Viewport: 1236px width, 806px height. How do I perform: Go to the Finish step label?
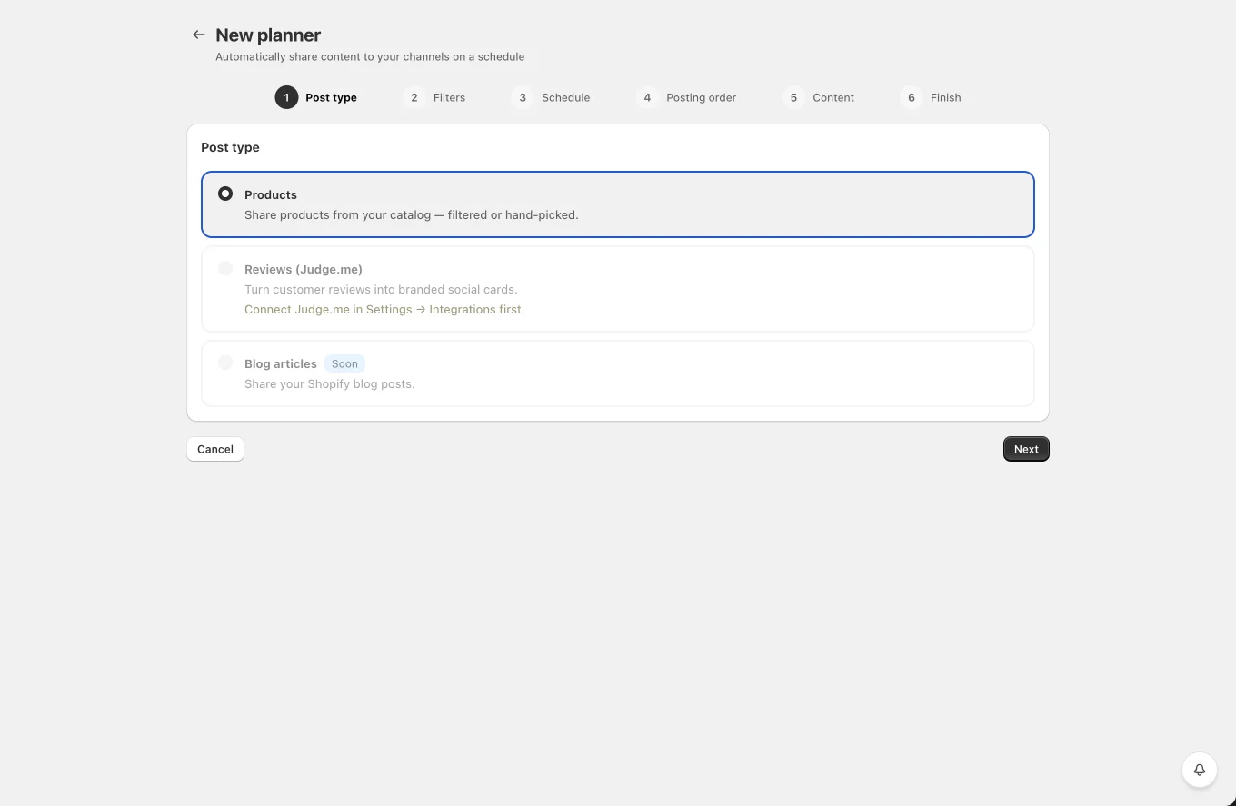[946, 97]
